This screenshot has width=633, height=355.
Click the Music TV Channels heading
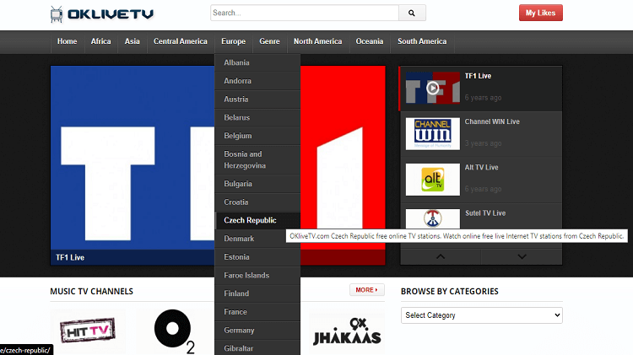pos(92,291)
